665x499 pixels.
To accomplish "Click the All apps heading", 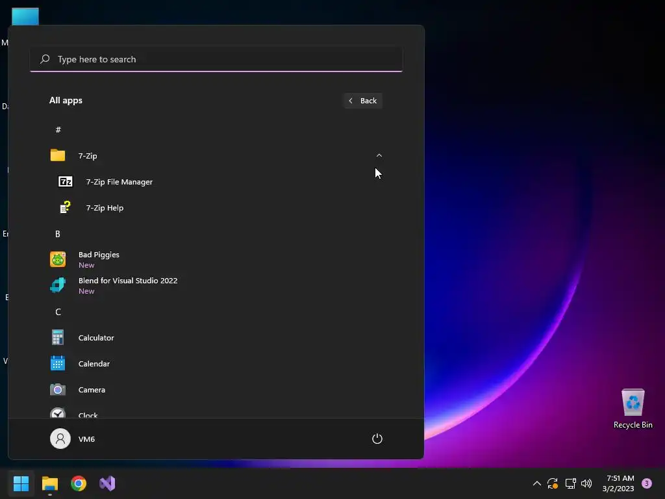I will coord(66,100).
